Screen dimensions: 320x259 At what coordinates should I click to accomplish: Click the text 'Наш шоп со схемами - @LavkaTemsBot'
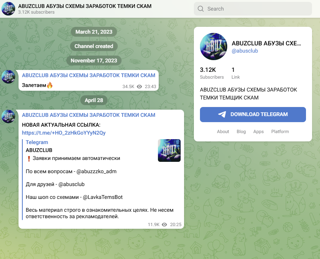pos(74,197)
